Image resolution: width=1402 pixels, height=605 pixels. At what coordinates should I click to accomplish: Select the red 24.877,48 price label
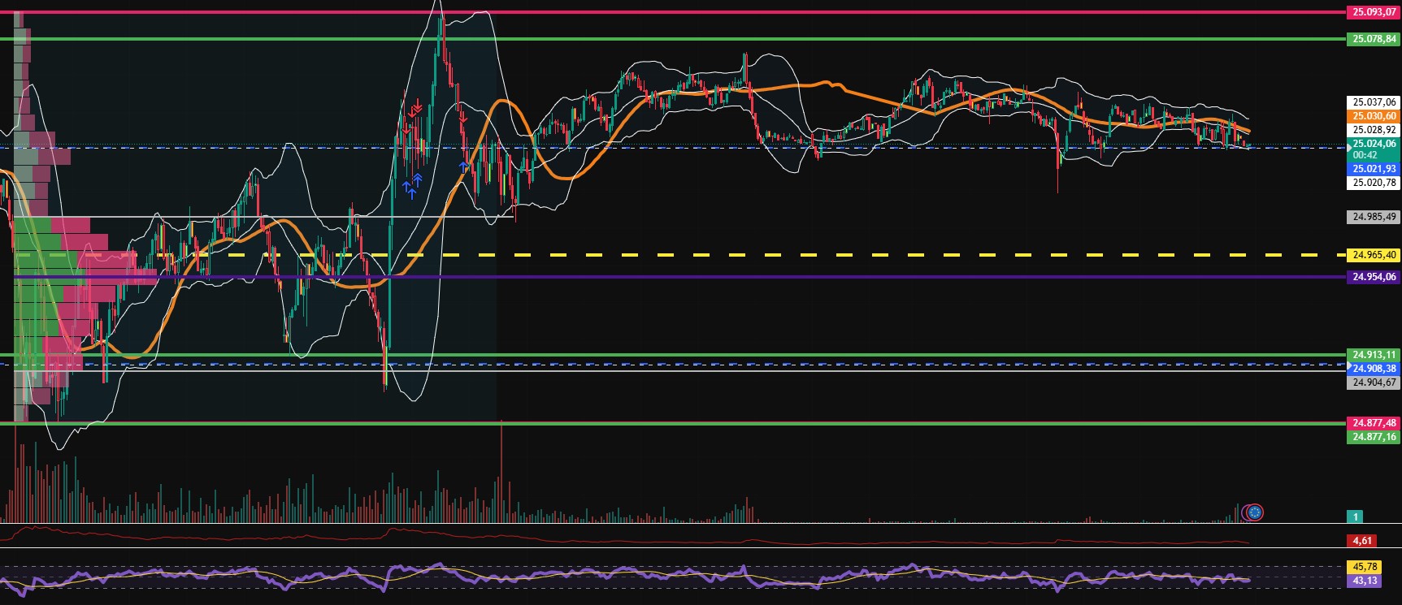click(x=1374, y=423)
